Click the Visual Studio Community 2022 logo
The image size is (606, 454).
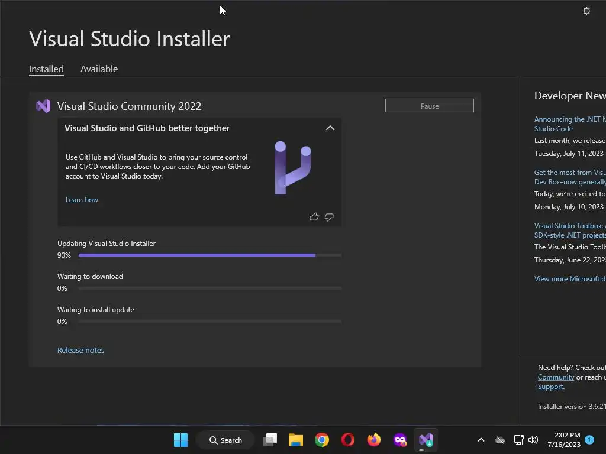click(x=43, y=106)
